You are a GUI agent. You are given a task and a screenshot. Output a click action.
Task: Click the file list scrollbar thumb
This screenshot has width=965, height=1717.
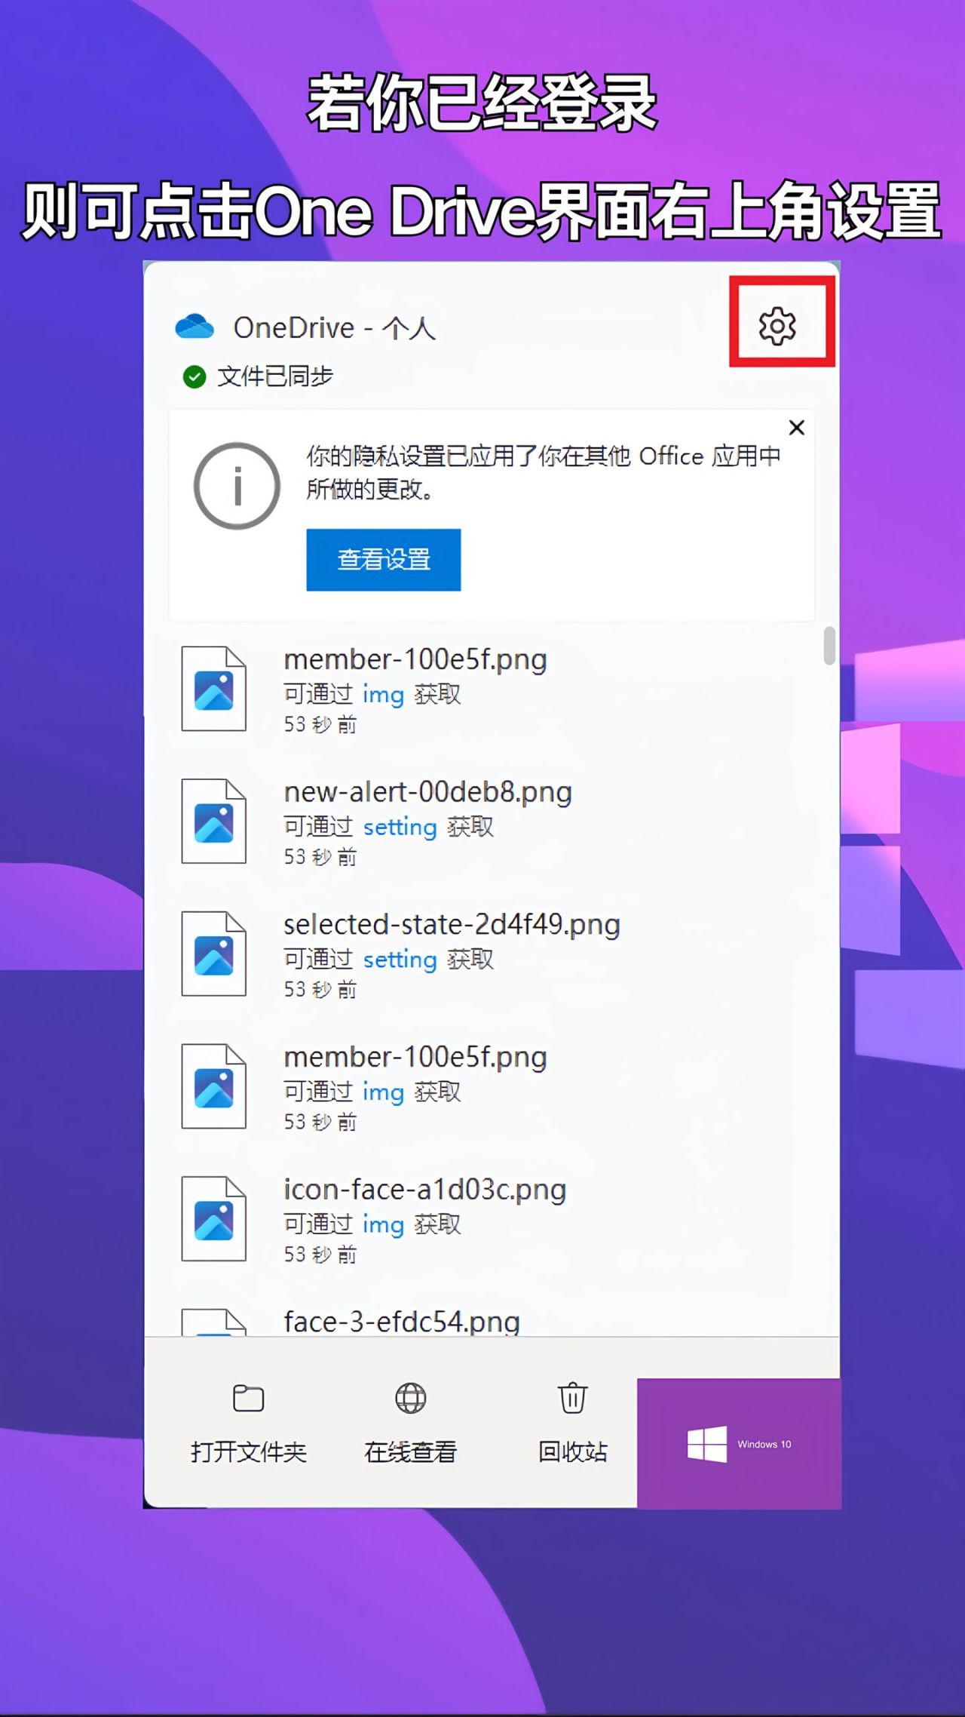pyautogui.click(x=829, y=646)
